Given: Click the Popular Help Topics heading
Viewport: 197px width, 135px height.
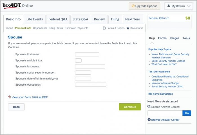Looking at the screenshot, I should point(160,49).
